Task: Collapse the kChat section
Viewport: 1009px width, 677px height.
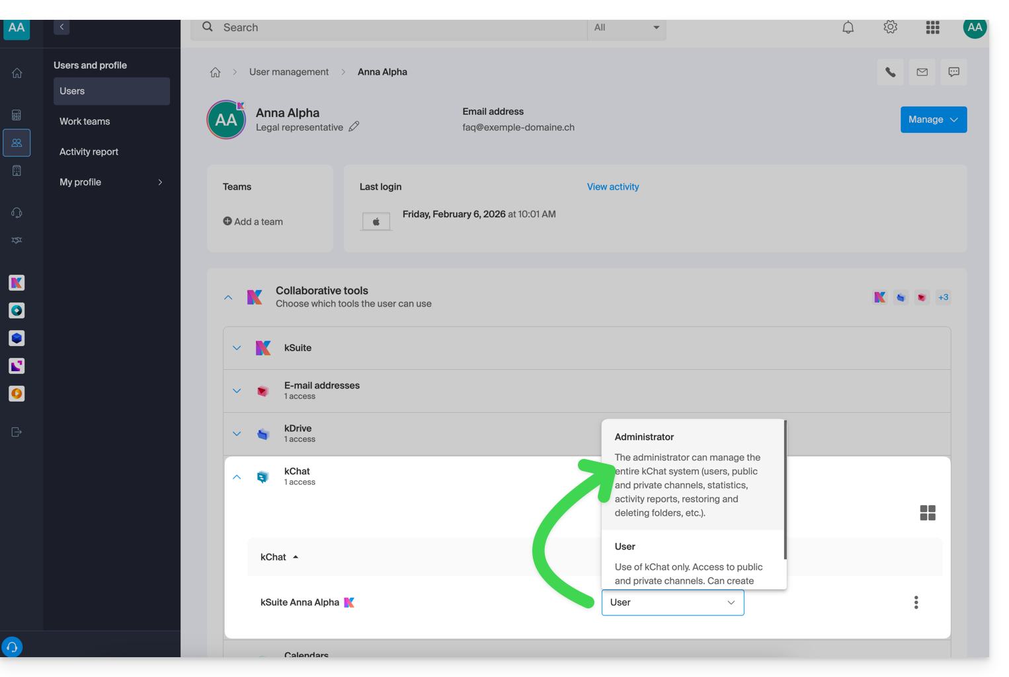Action: (237, 477)
